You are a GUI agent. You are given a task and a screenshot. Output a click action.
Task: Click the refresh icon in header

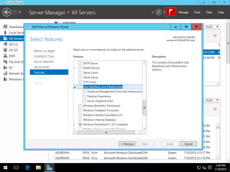point(159,12)
